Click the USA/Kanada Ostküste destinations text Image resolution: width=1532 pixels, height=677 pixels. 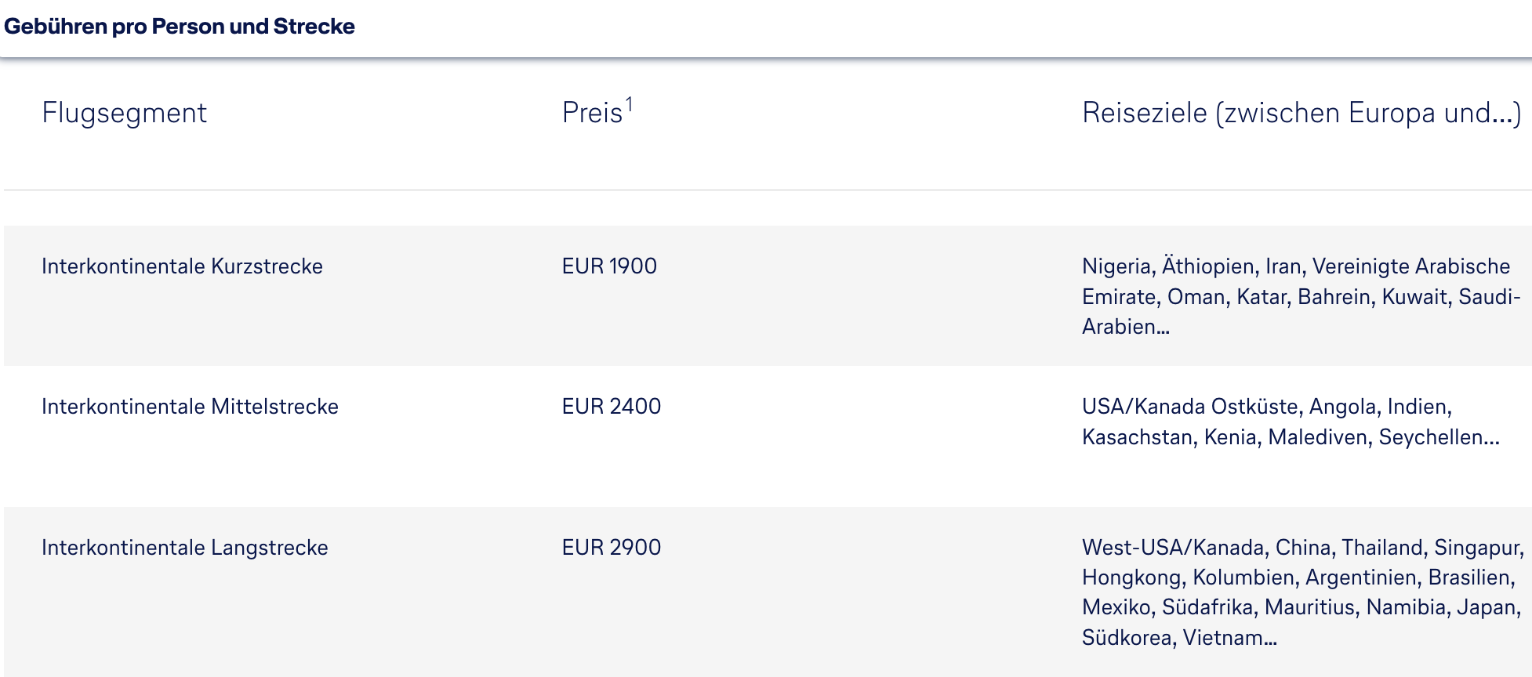click(1266, 407)
